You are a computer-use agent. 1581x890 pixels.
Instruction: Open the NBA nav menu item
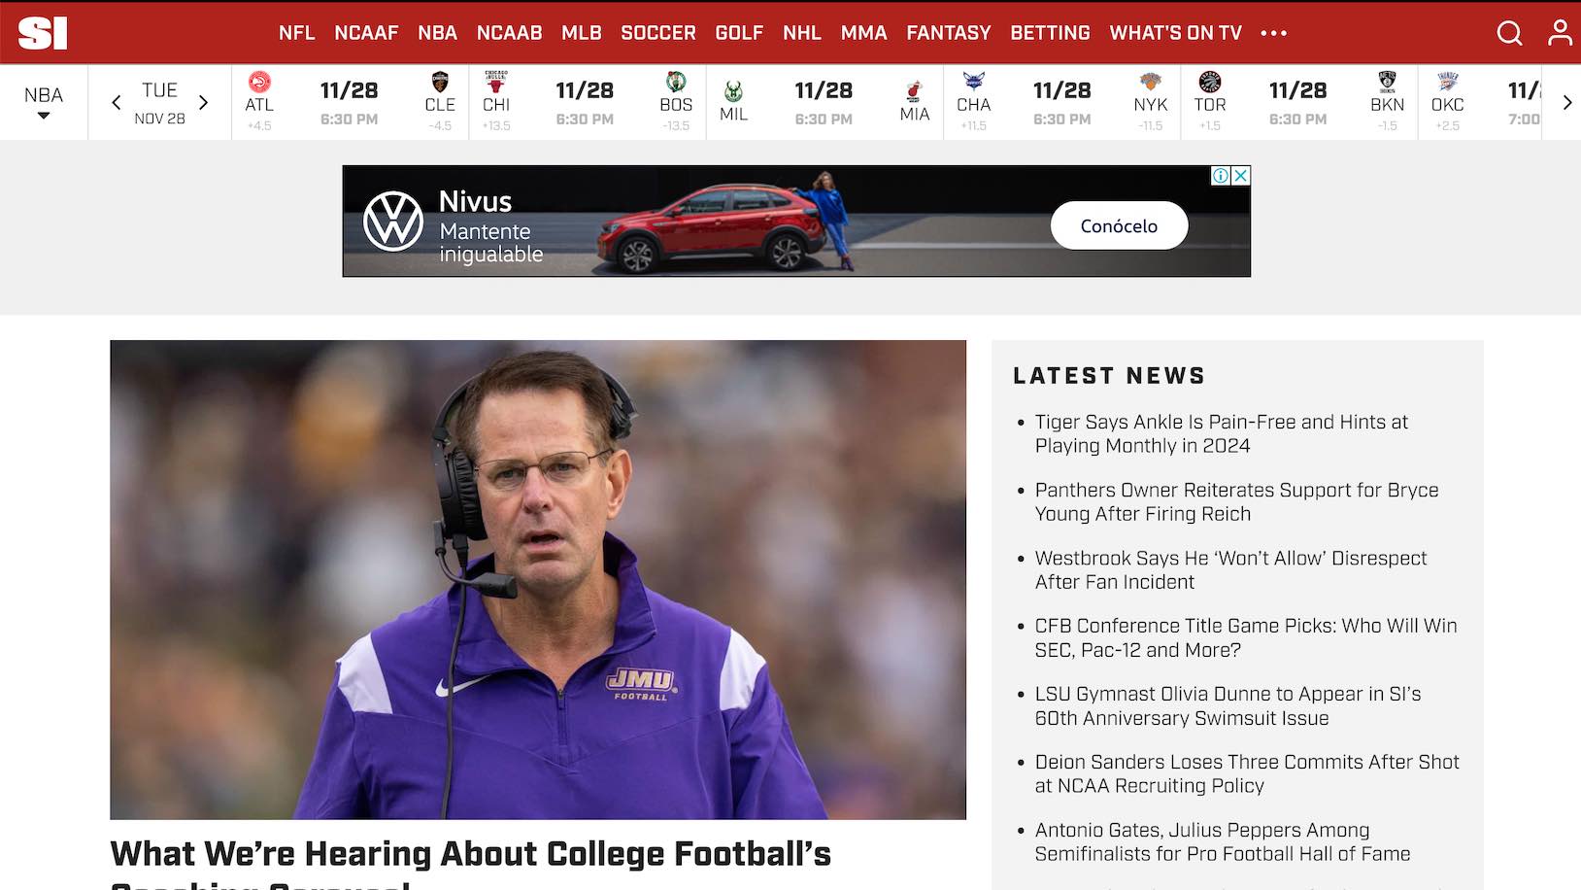click(437, 33)
